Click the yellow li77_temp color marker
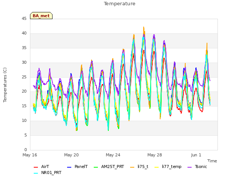Viewport: 240px width, 180px height. coord(157,167)
